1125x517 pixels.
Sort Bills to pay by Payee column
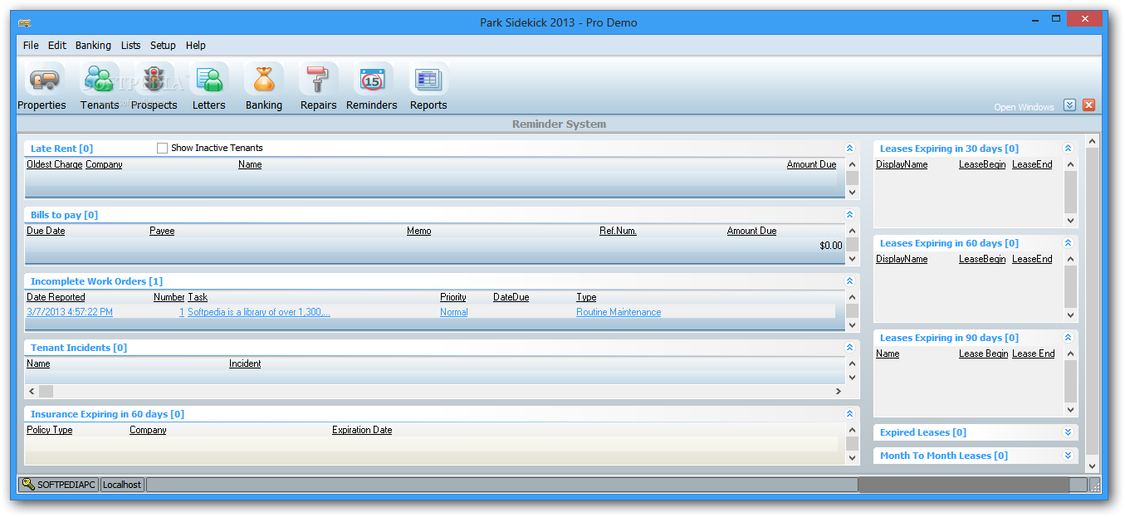[162, 231]
